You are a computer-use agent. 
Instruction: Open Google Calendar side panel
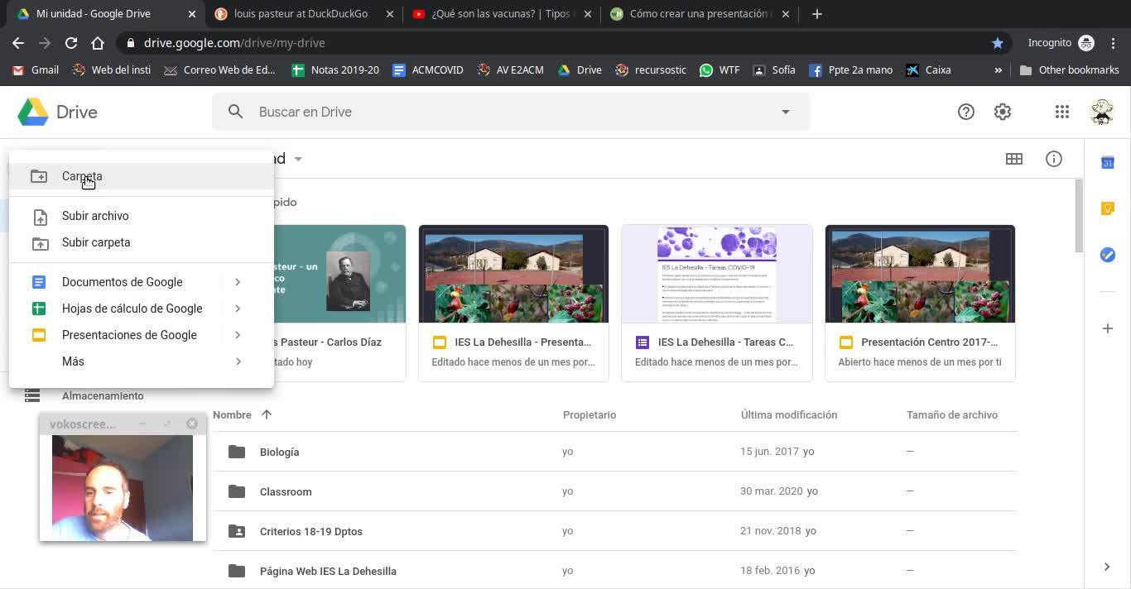click(x=1107, y=163)
